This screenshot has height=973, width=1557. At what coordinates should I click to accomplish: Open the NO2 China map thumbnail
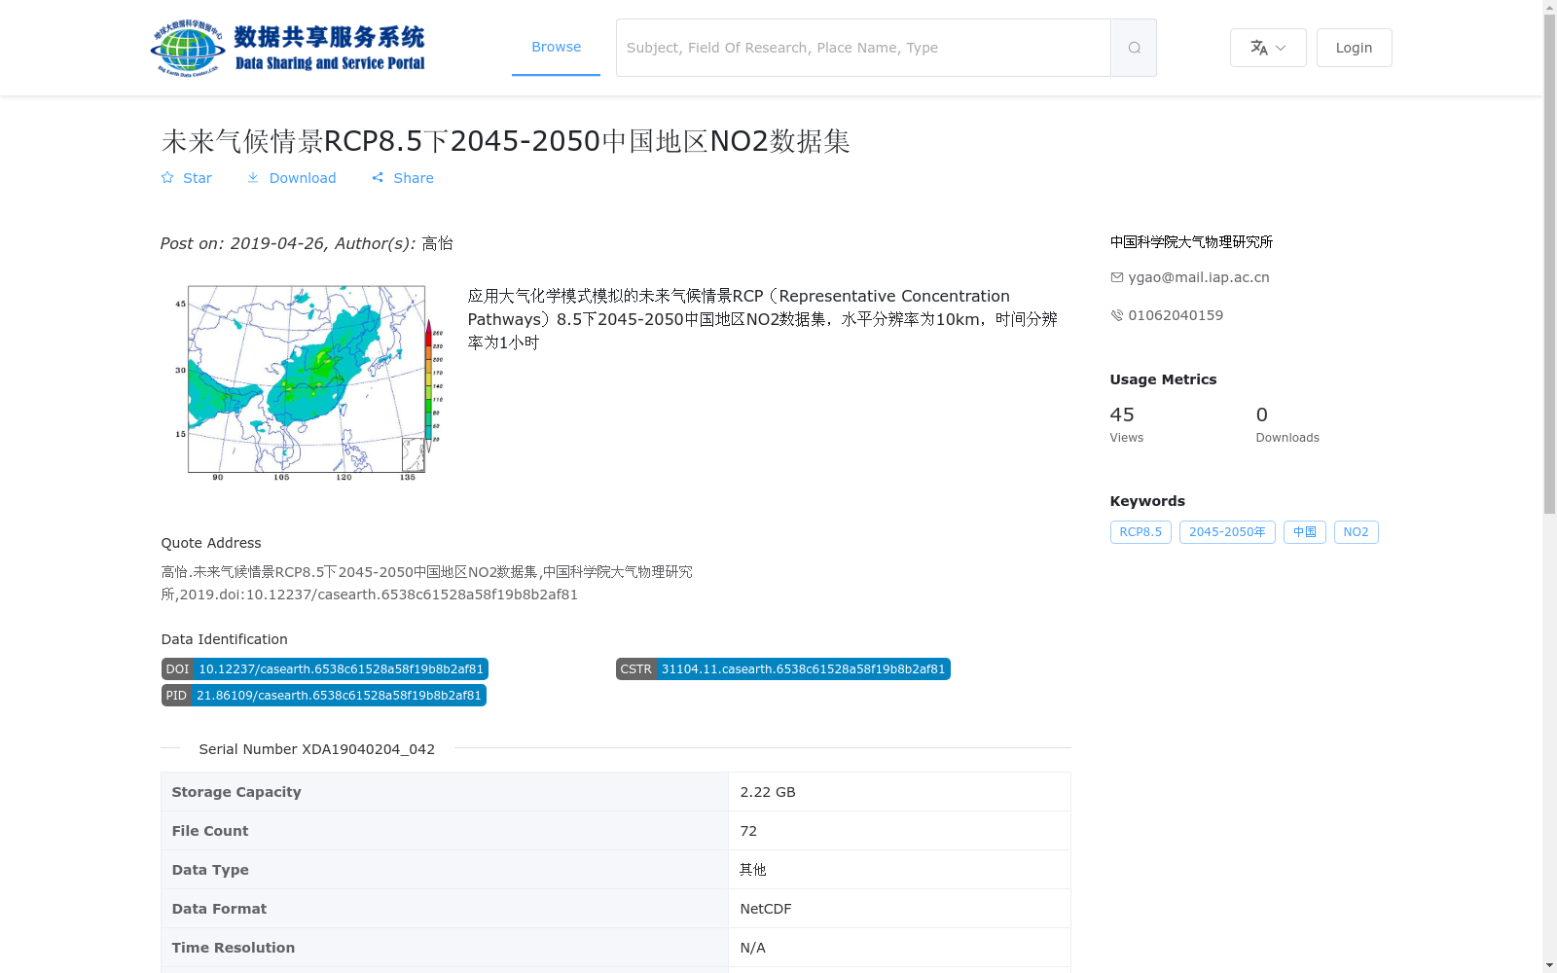[x=308, y=381]
